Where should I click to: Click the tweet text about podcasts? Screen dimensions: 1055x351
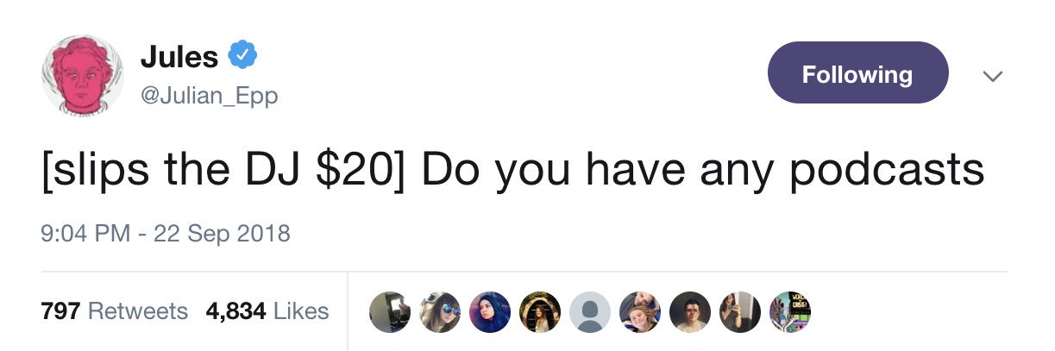[x=512, y=171]
